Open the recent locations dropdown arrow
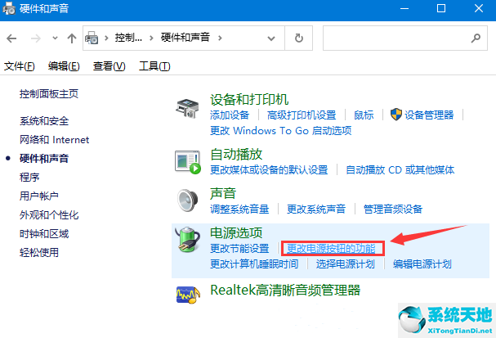 coord(55,38)
